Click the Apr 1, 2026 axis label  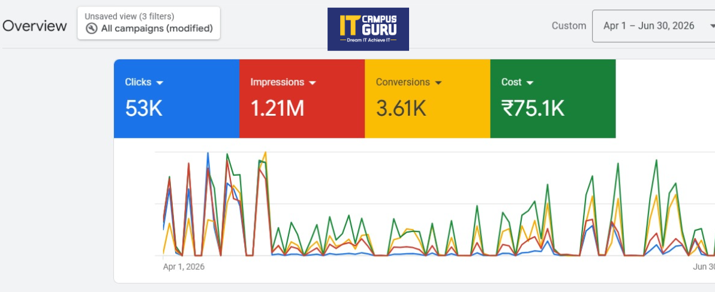pyautogui.click(x=184, y=267)
